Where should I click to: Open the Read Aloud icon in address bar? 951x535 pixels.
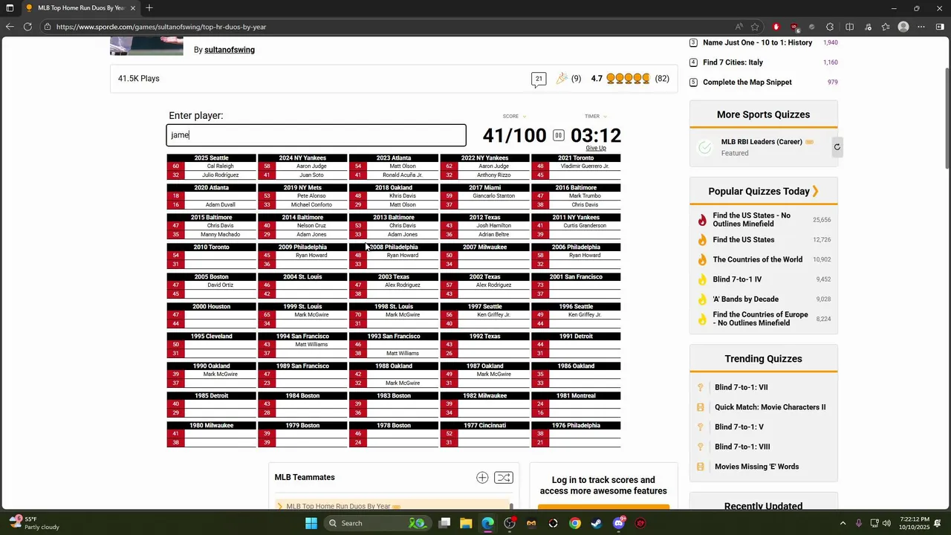(739, 27)
